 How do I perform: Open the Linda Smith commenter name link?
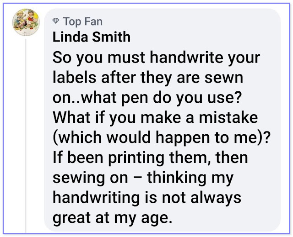92,37
